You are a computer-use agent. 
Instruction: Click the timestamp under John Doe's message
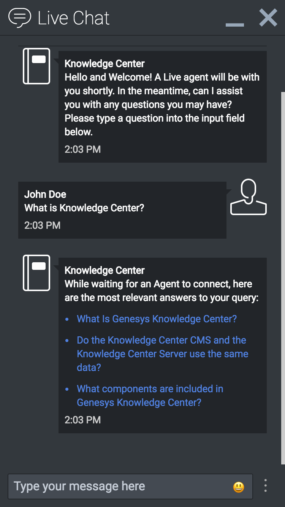tap(42, 225)
